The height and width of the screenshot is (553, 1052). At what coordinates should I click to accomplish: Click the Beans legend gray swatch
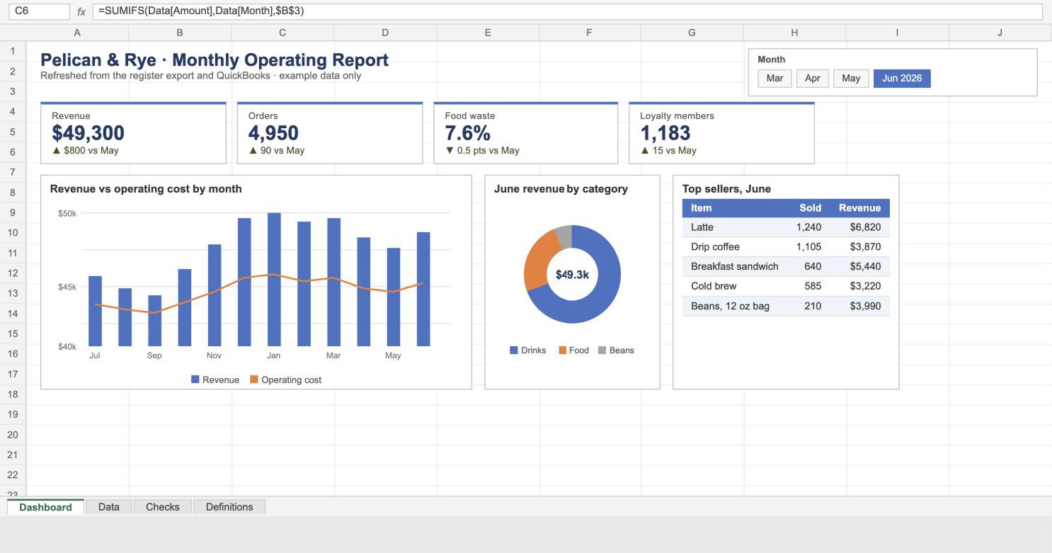point(602,350)
